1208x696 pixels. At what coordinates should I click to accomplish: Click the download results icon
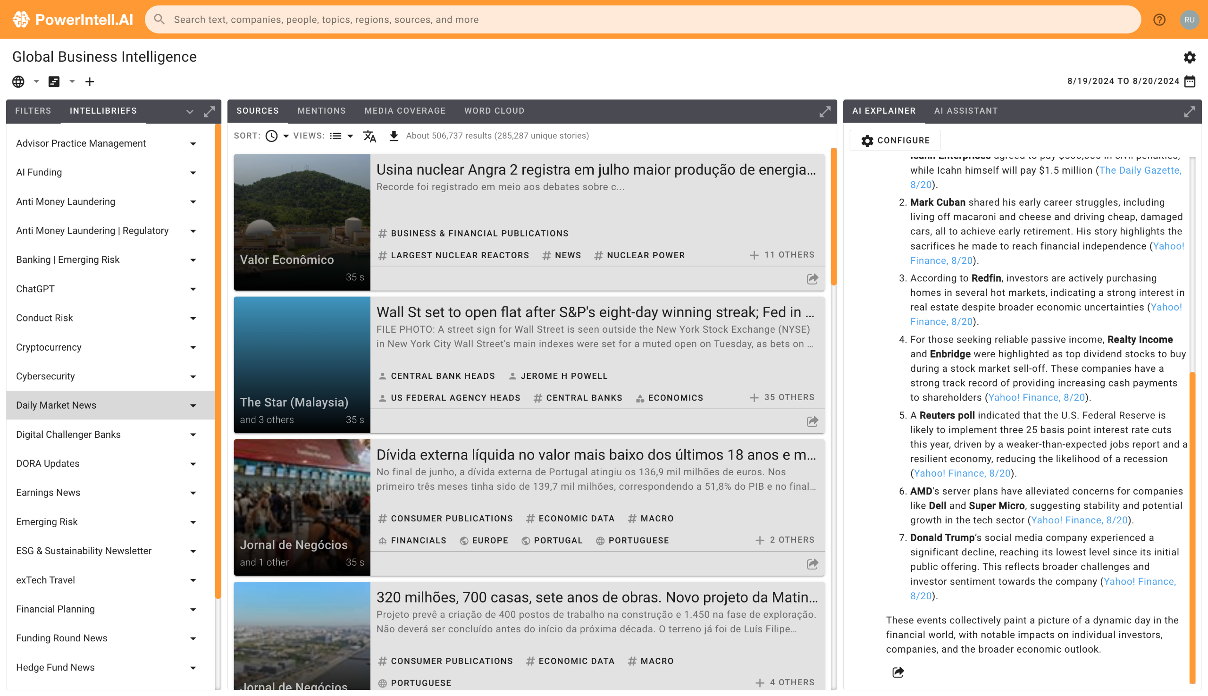point(394,136)
